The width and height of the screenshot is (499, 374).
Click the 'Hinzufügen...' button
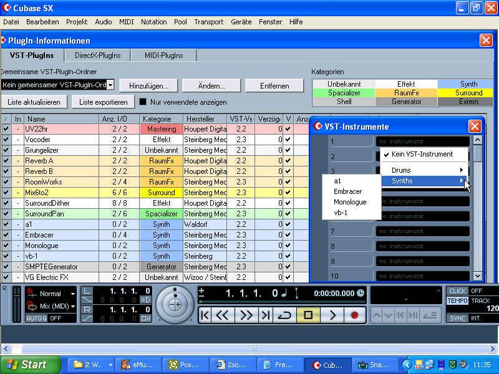(148, 85)
